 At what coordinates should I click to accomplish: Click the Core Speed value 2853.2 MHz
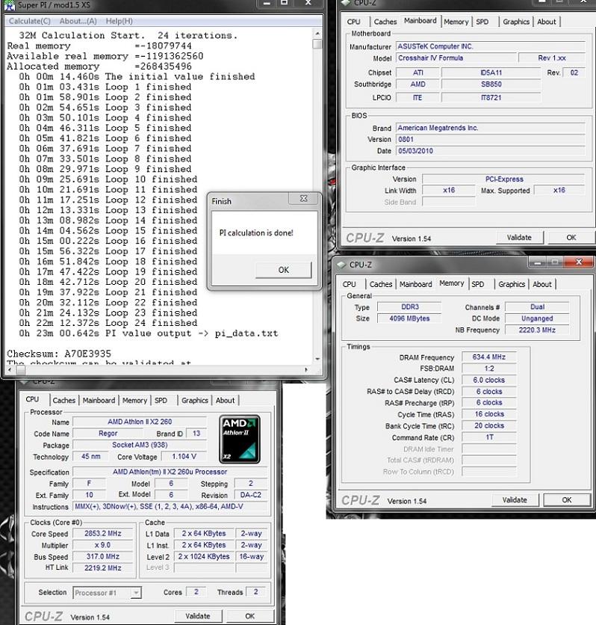coord(103,533)
